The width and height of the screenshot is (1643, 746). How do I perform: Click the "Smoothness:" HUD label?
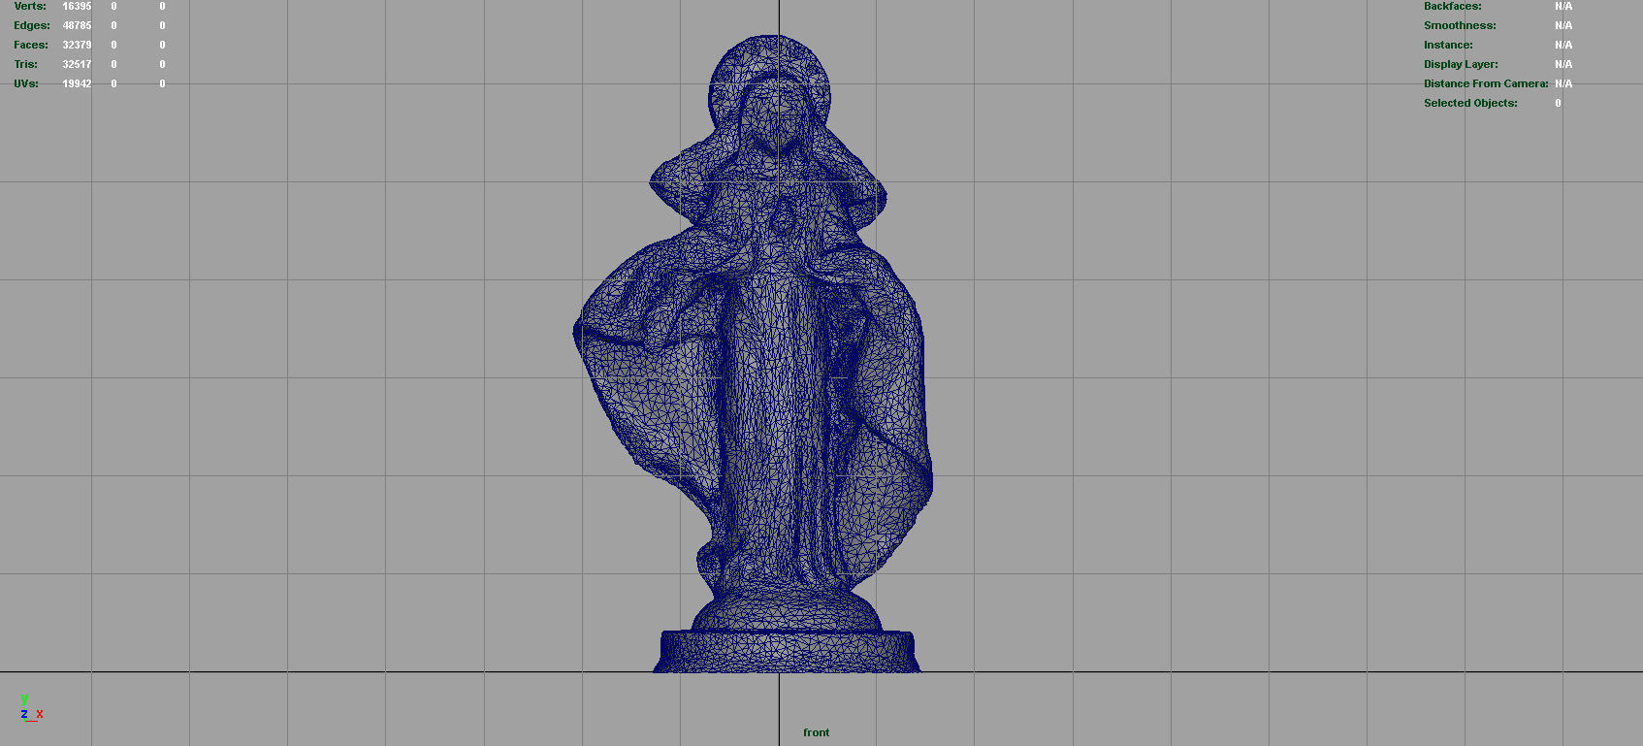pyautogui.click(x=1460, y=25)
